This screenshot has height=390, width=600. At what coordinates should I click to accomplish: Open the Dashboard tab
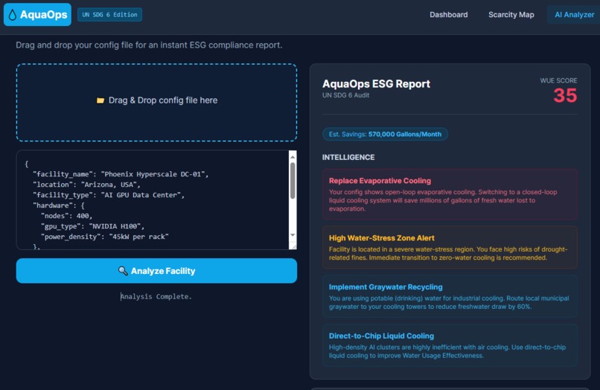coord(448,15)
